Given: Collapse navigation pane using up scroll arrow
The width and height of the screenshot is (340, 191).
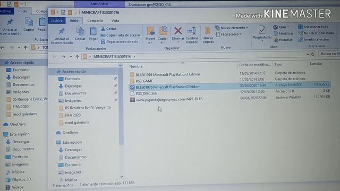Looking at the screenshot, I should coord(121,66).
